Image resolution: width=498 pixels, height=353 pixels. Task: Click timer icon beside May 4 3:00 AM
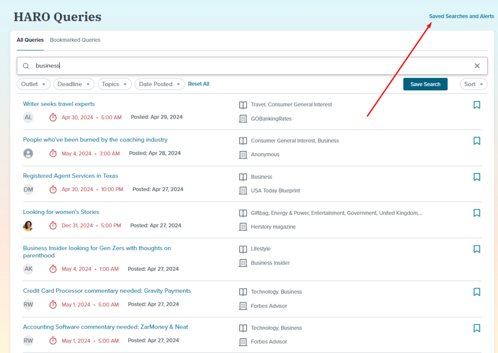click(53, 153)
